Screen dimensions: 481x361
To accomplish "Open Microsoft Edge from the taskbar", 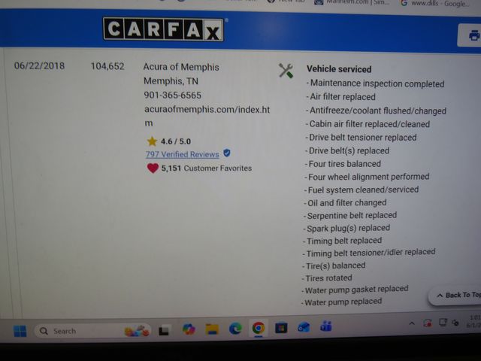I will (235, 329).
